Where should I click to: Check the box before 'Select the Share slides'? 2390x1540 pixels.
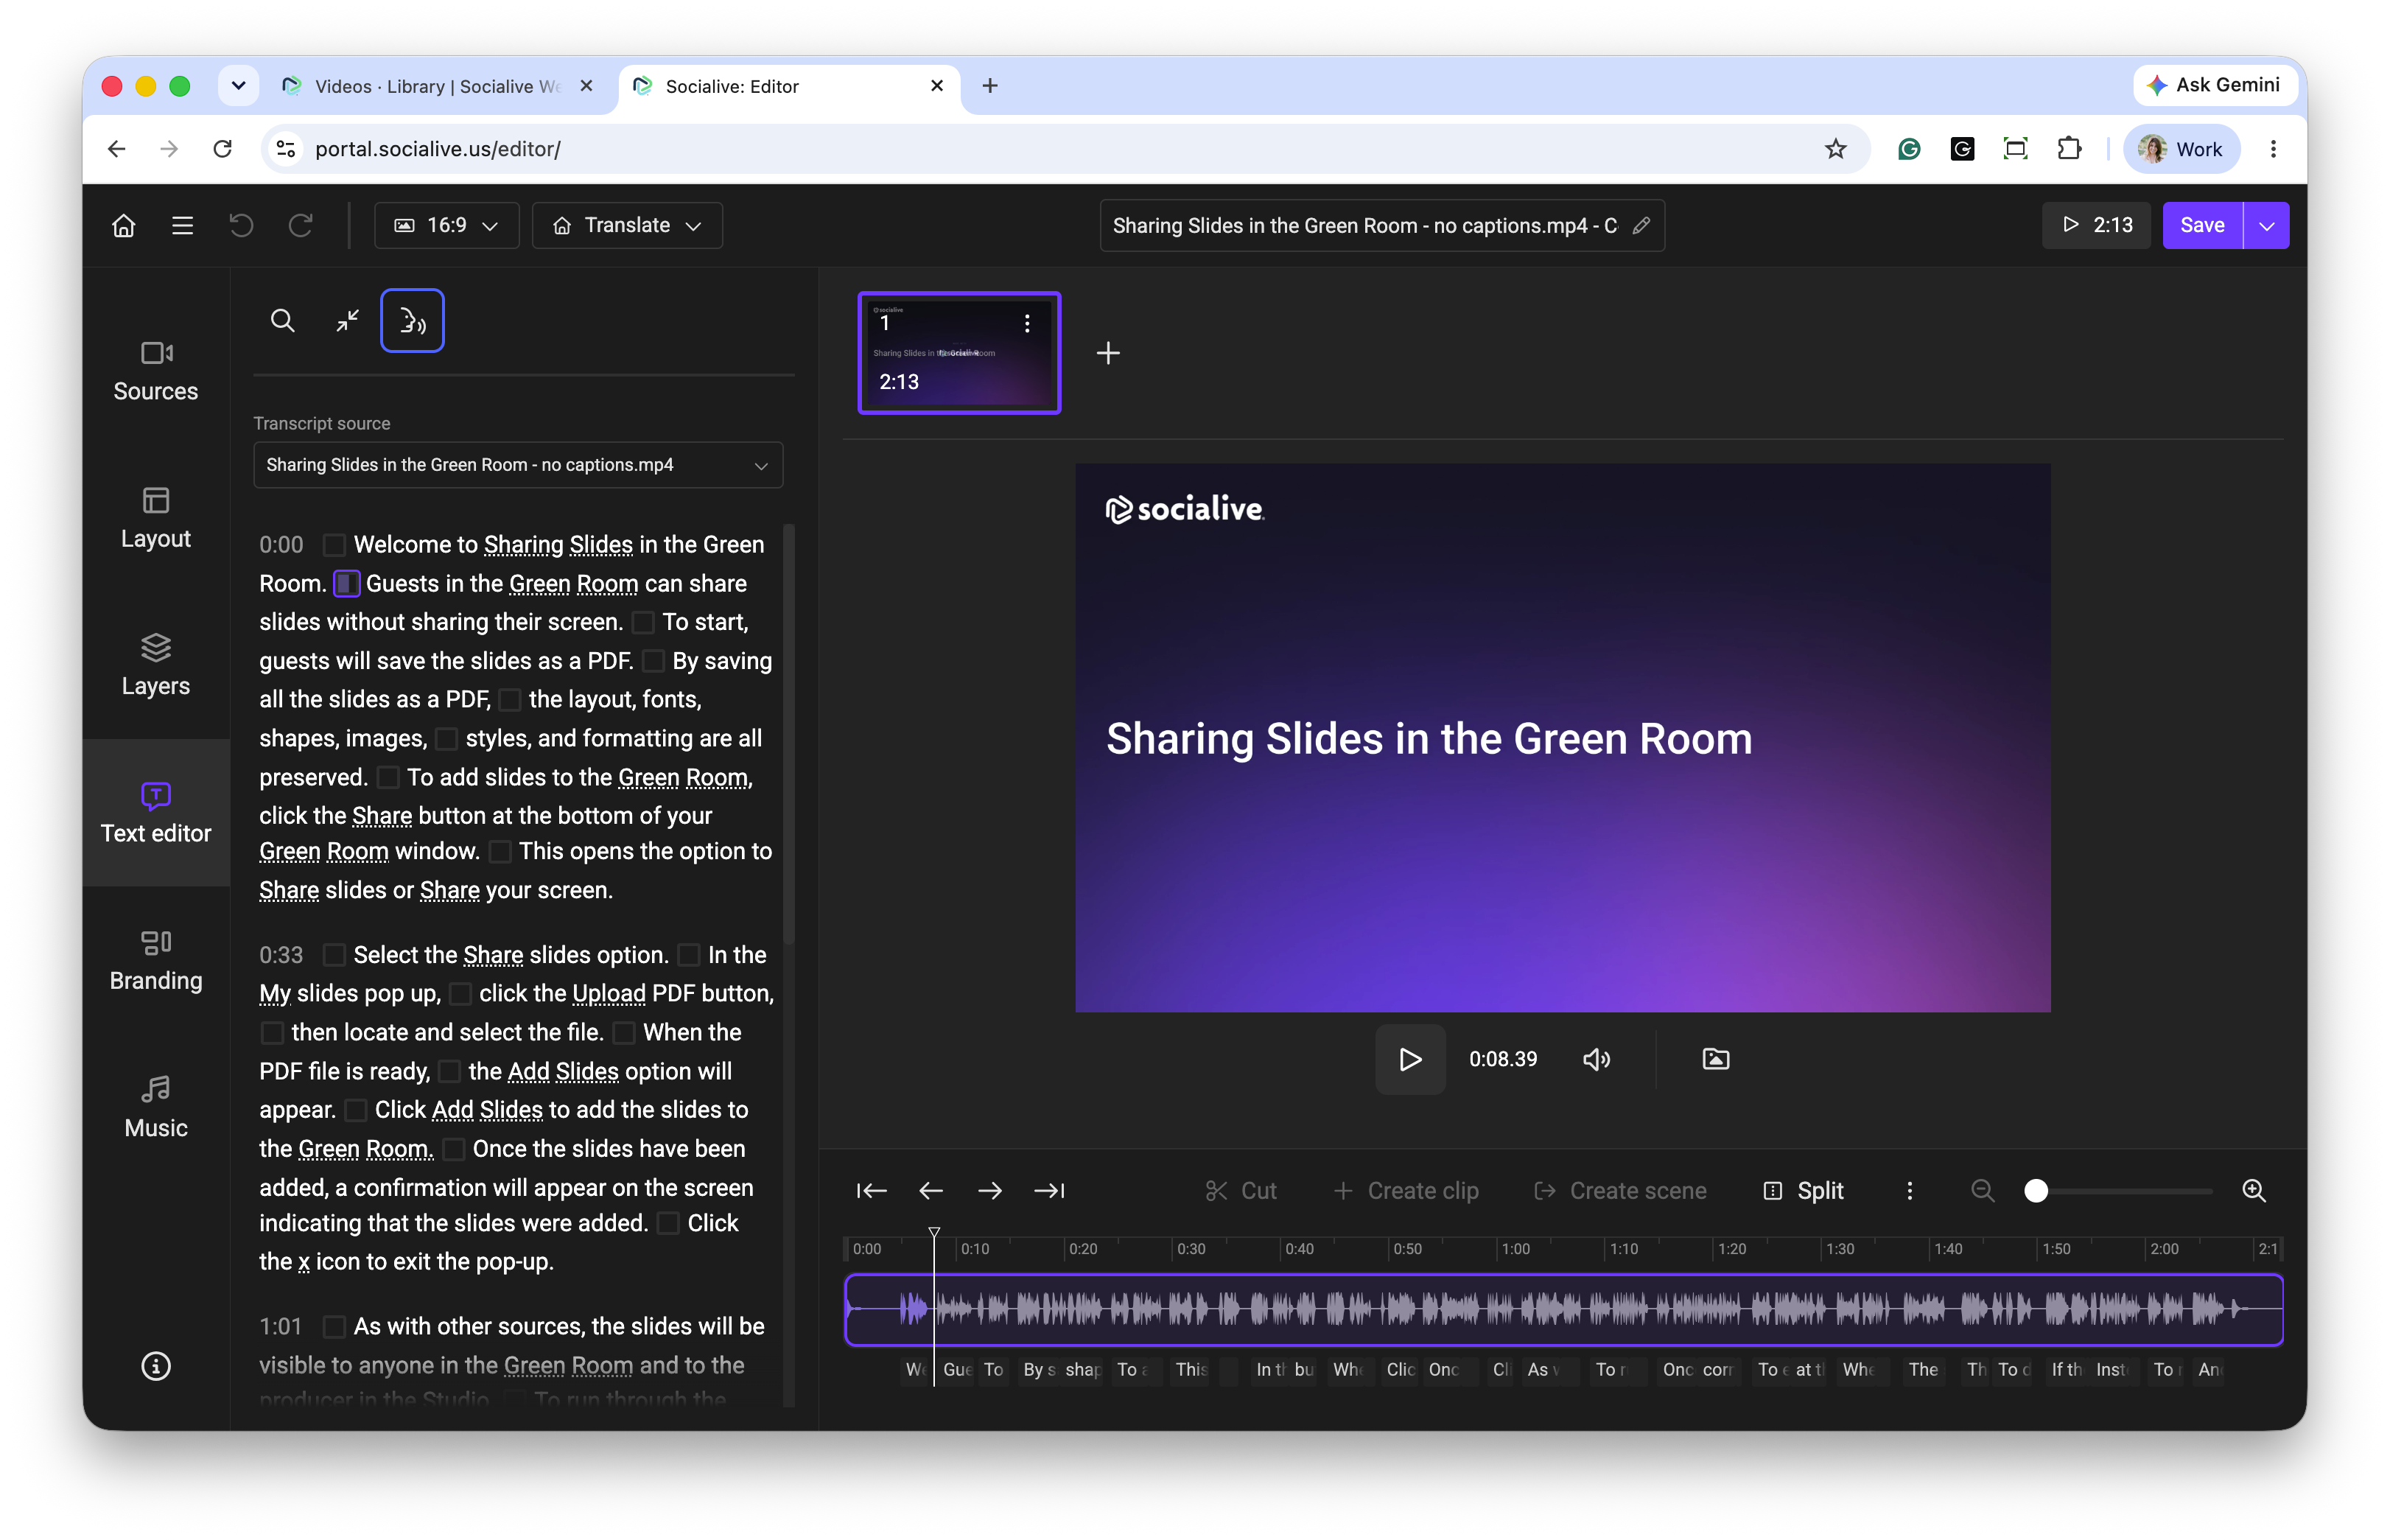pos(334,956)
